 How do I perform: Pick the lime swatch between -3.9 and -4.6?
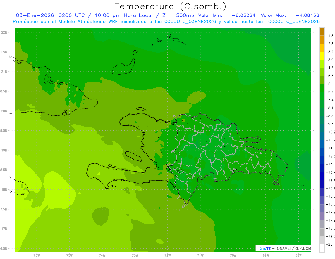pyautogui.click(x=322, y=64)
